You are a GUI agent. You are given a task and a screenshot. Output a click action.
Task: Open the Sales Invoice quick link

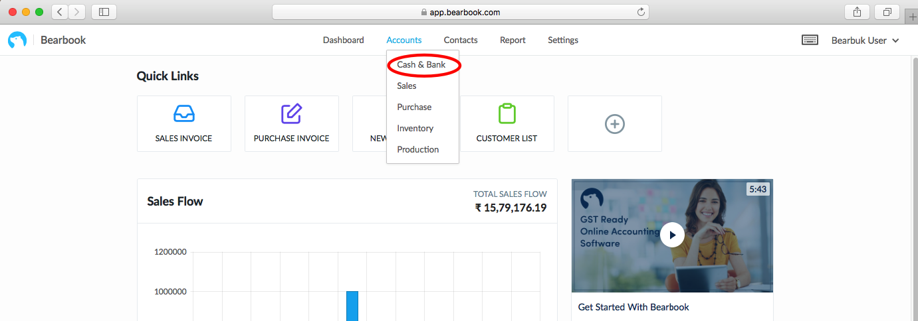(184, 124)
